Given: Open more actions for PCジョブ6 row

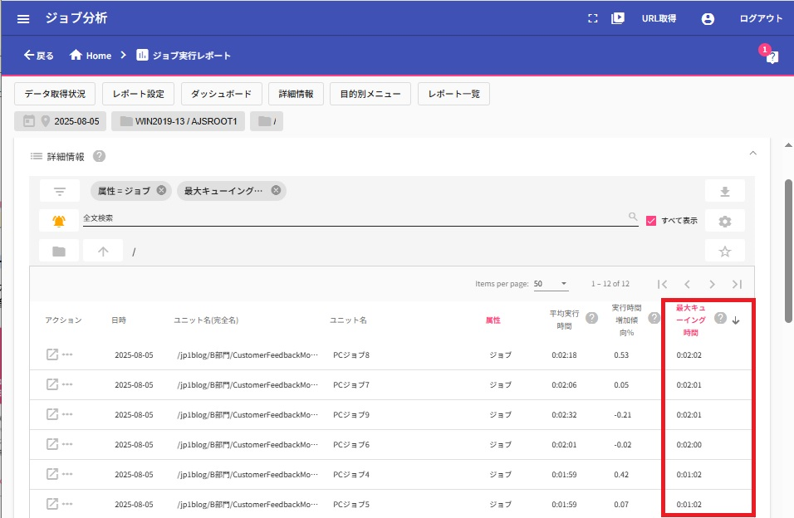Looking at the screenshot, I should coord(67,444).
